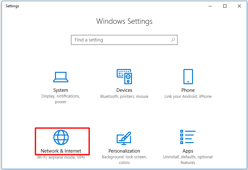
Task: Click the Apps list icon
Action: click(188, 137)
